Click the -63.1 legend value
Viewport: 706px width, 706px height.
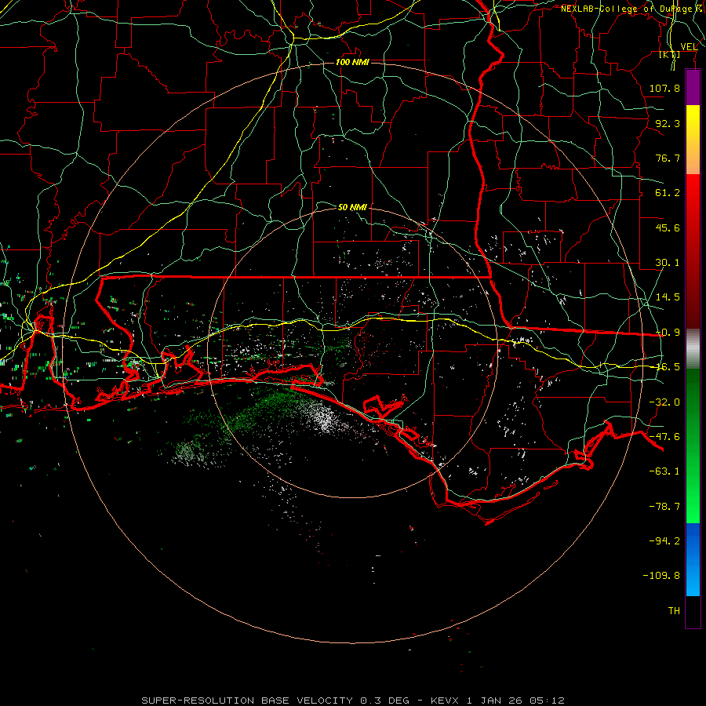(x=664, y=471)
